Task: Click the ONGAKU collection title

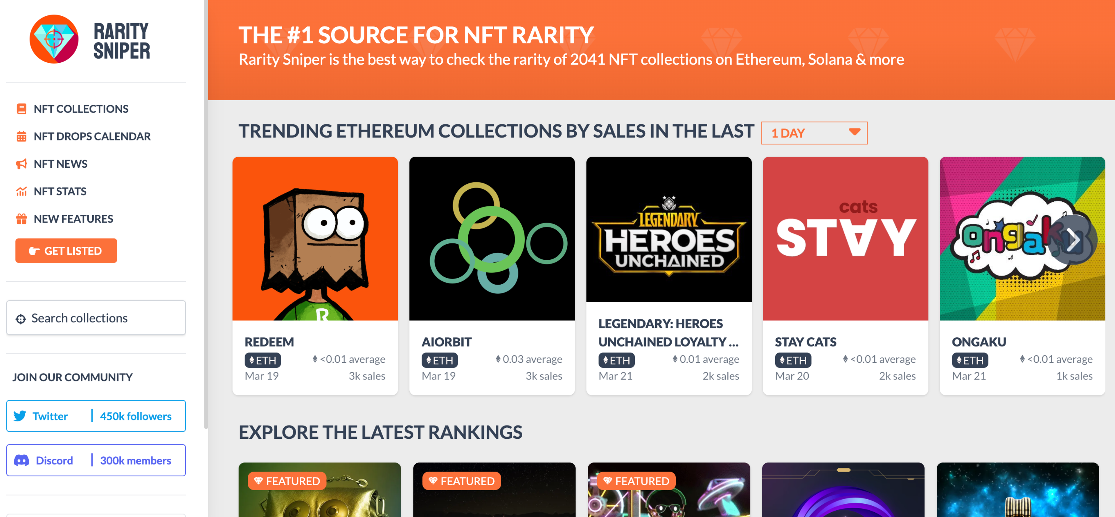Action: (979, 342)
